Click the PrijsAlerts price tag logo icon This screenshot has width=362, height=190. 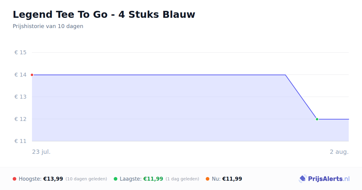(303, 179)
